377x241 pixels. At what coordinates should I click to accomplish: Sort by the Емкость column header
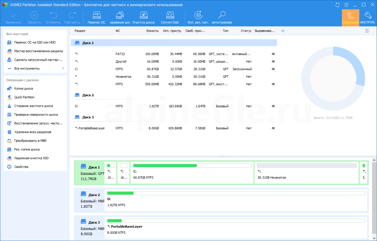click(x=152, y=31)
